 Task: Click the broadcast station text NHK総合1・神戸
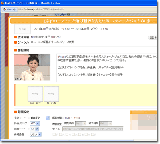pyautogui.click(x=46, y=37)
